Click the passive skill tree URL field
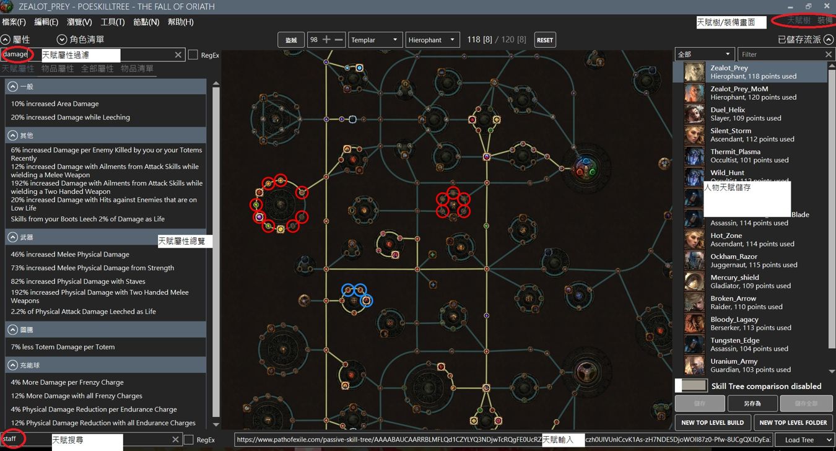The width and height of the screenshot is (836, 451). (x=503, y=440)
